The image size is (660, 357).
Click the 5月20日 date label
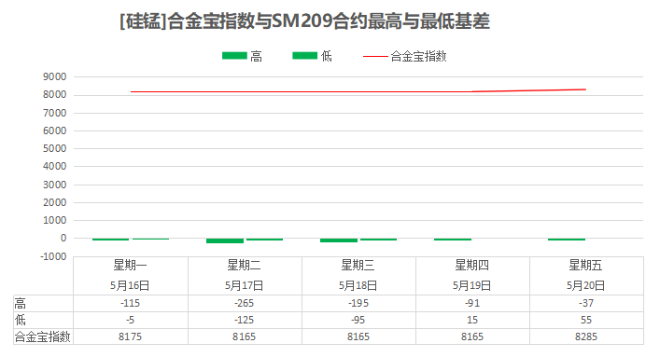[x=585, y=285]
